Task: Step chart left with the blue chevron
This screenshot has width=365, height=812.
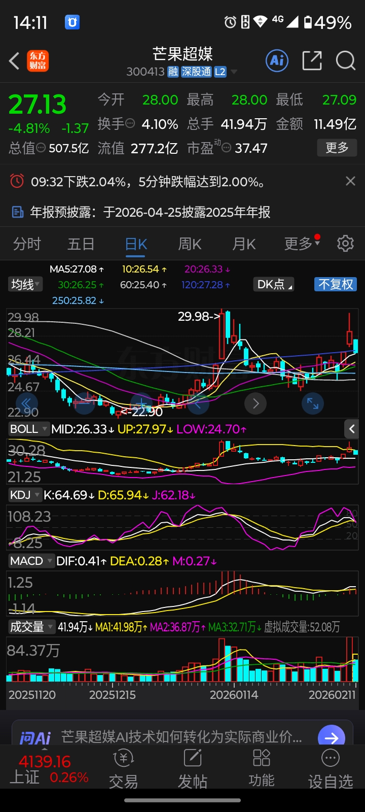Action: point(198,403)
